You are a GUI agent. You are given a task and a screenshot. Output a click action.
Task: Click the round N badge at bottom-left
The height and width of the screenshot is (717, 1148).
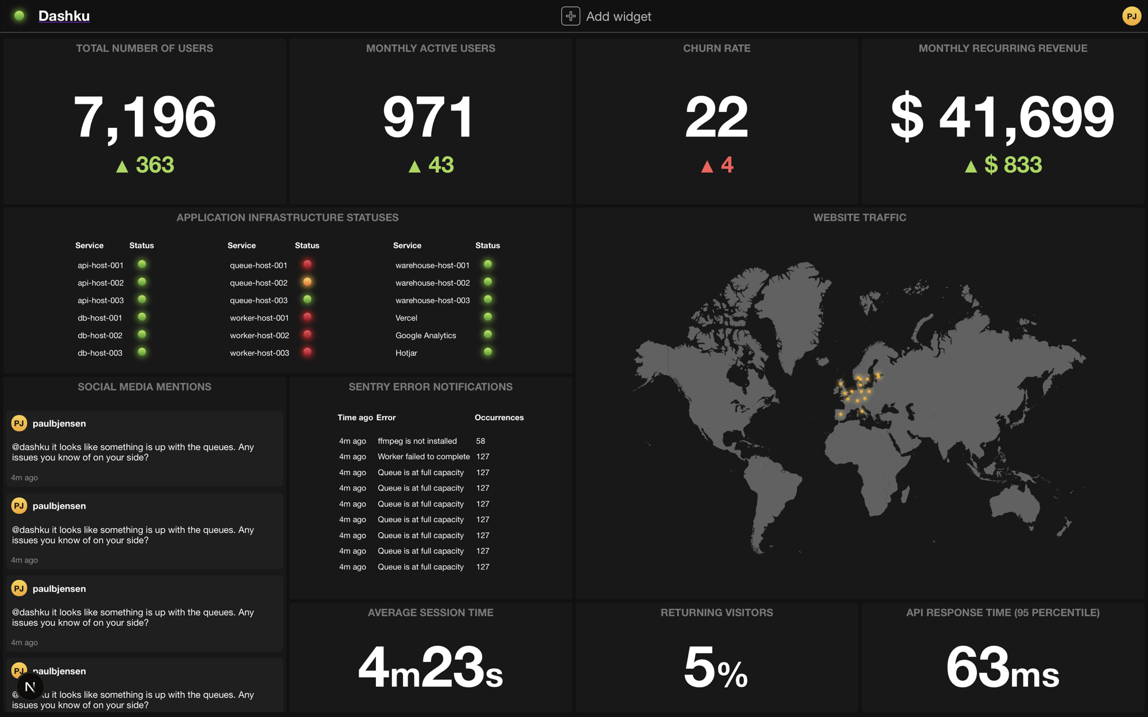coord(30,686)
